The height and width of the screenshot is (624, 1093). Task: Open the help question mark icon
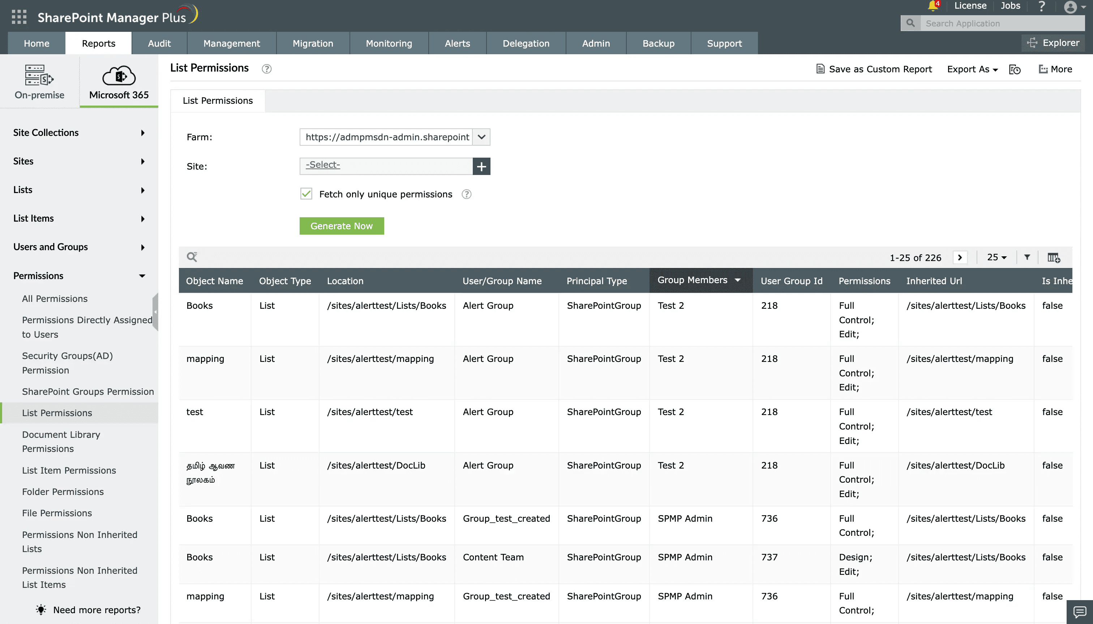tap(1041, 7)
